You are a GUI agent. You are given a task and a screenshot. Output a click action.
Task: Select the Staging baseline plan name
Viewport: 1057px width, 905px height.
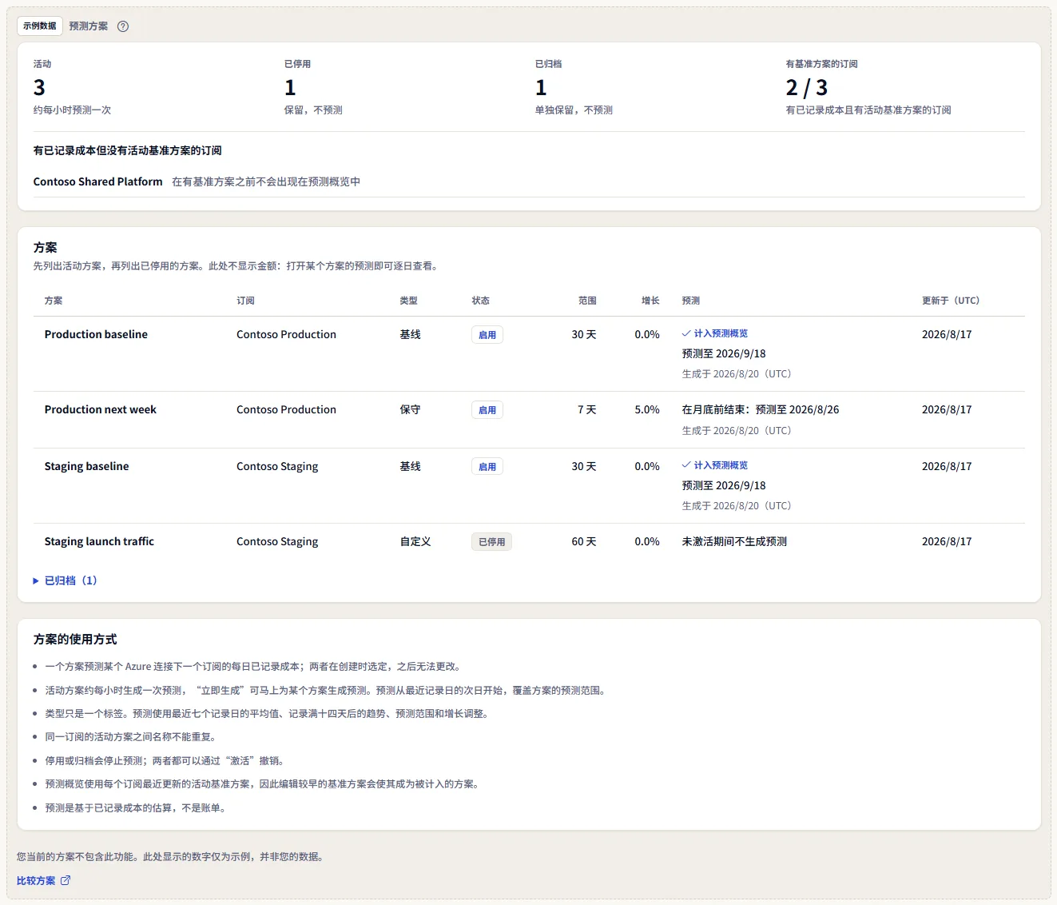pos(86,466)
